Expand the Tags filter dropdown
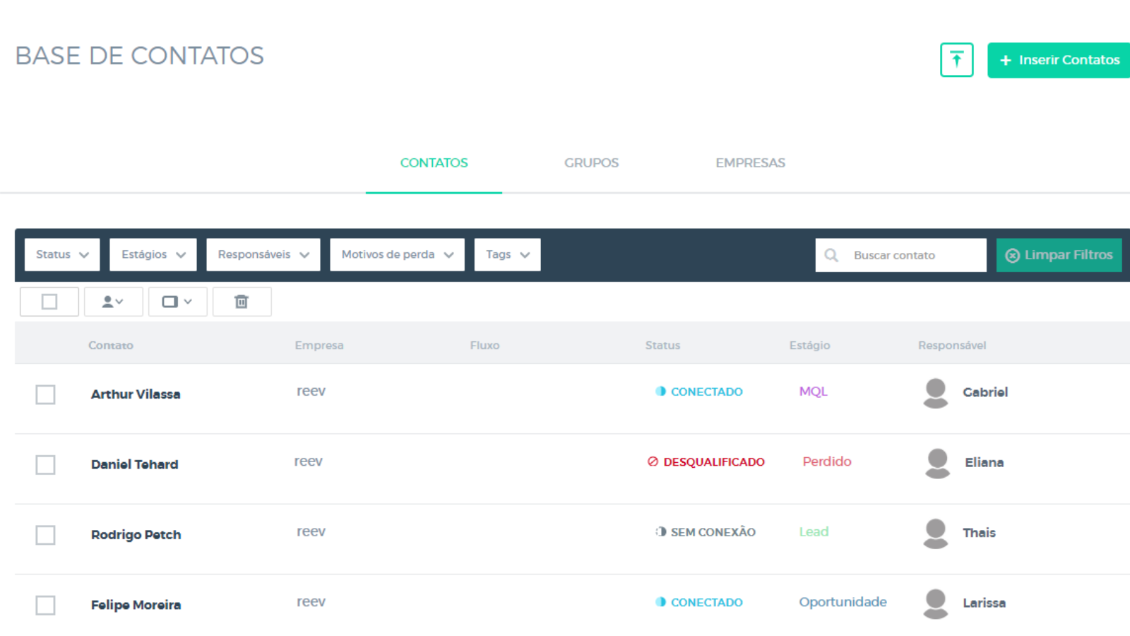Screen dimensions: 1130x636 tap(507, 254)
